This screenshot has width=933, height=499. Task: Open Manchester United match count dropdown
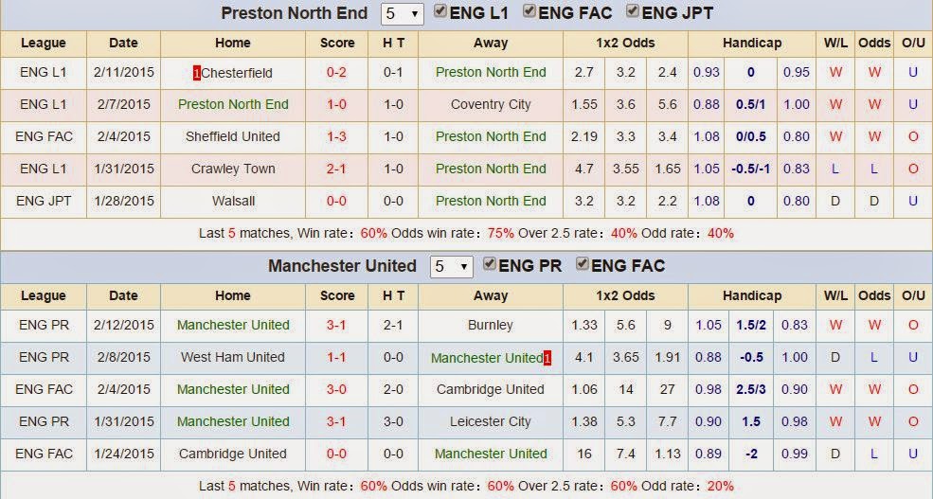click(x=451, y=266)
